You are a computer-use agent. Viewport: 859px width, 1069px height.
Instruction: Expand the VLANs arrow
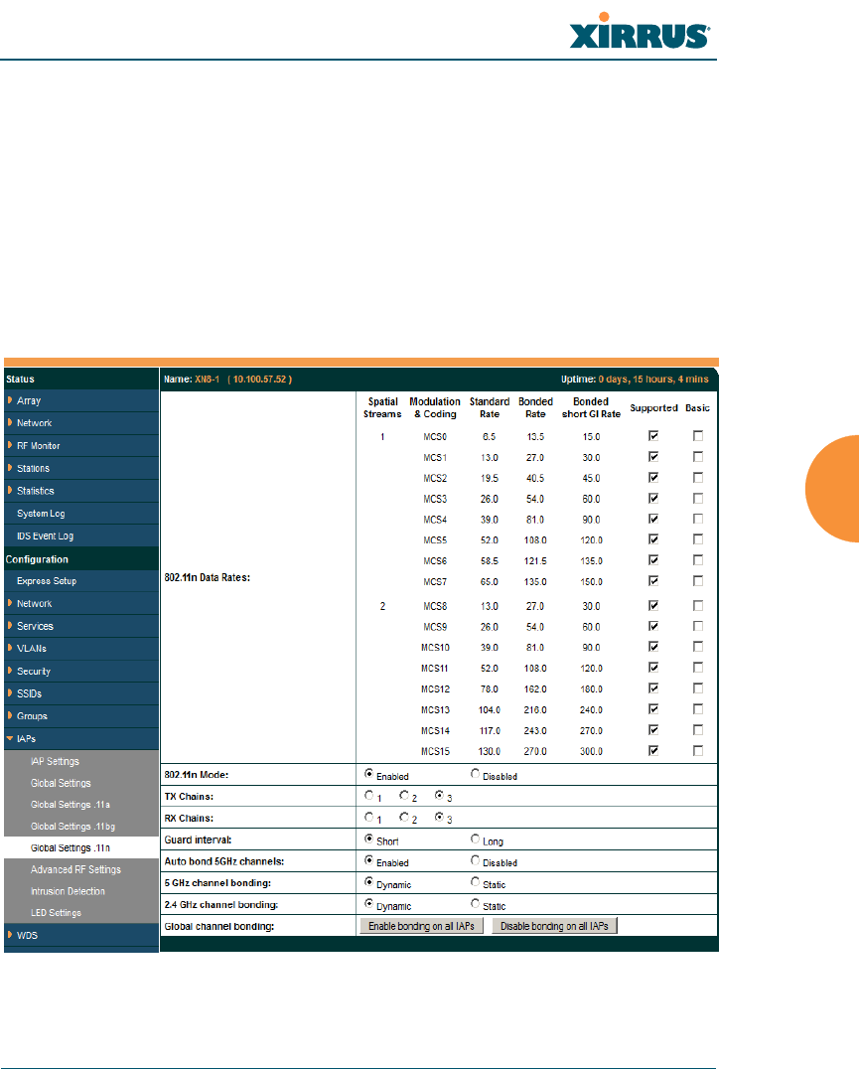(10, 648)
